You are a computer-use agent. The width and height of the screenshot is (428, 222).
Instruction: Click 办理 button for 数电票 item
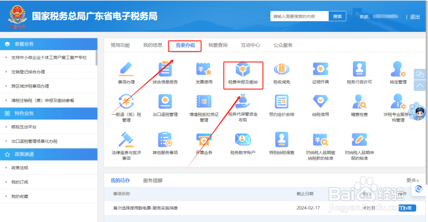pos(407,208)
